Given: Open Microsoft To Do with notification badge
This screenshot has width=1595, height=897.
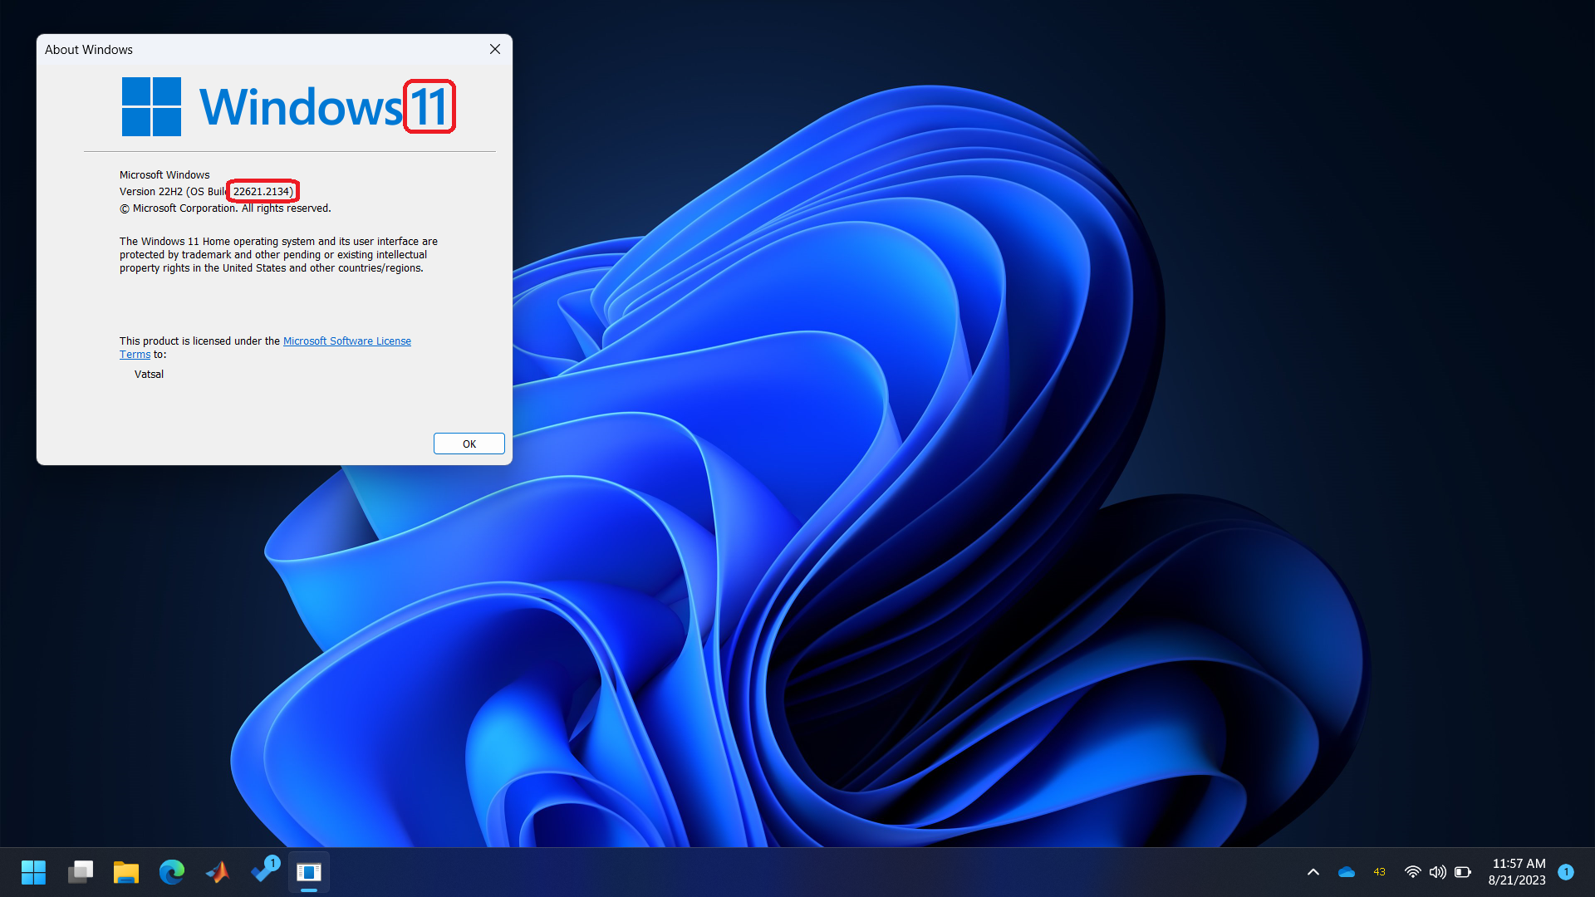Looking at the screenshot, I should pyautogui.click(x=264, y=870).
